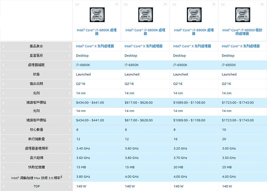Remove the i7-6800K column with its X

click(116, 4)
